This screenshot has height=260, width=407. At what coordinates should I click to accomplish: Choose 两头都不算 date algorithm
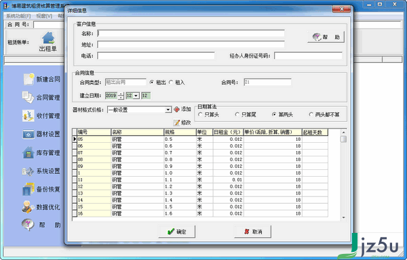click(311, 114)
